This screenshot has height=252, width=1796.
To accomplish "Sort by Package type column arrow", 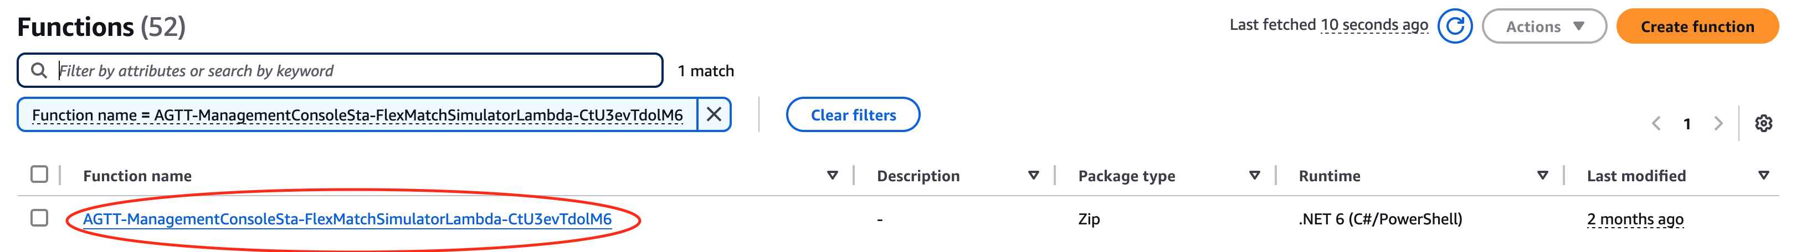I will 1254,175.
